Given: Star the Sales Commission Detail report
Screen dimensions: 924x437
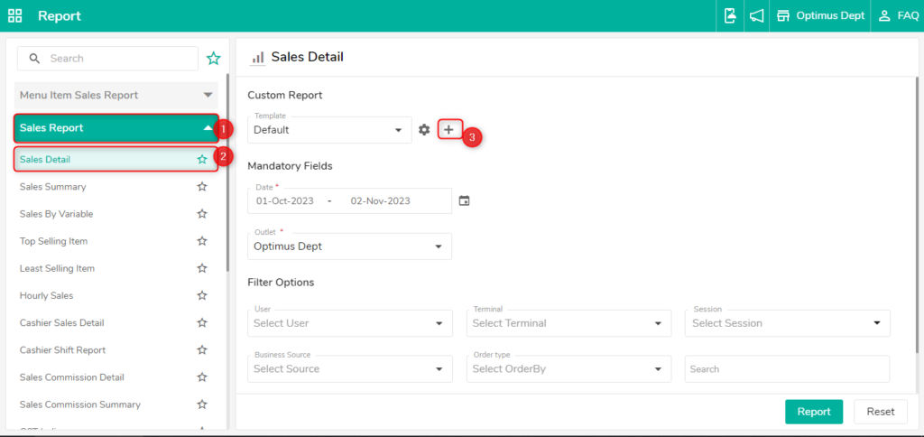Looking at the screenshot, I should point(202,377).
